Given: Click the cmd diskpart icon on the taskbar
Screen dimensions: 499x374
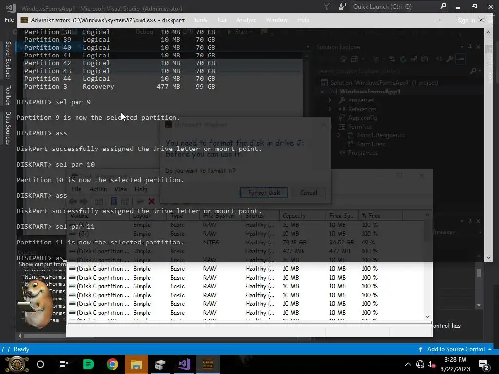Looking at the screenshot, I should pos(208,364).
